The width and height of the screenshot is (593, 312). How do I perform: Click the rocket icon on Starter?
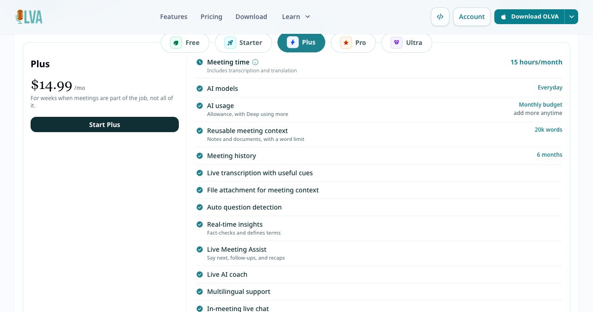click(x=230, y=43)
